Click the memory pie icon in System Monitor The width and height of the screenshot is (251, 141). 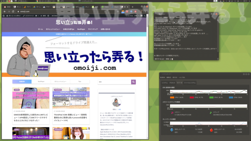[x=172, y=113]
